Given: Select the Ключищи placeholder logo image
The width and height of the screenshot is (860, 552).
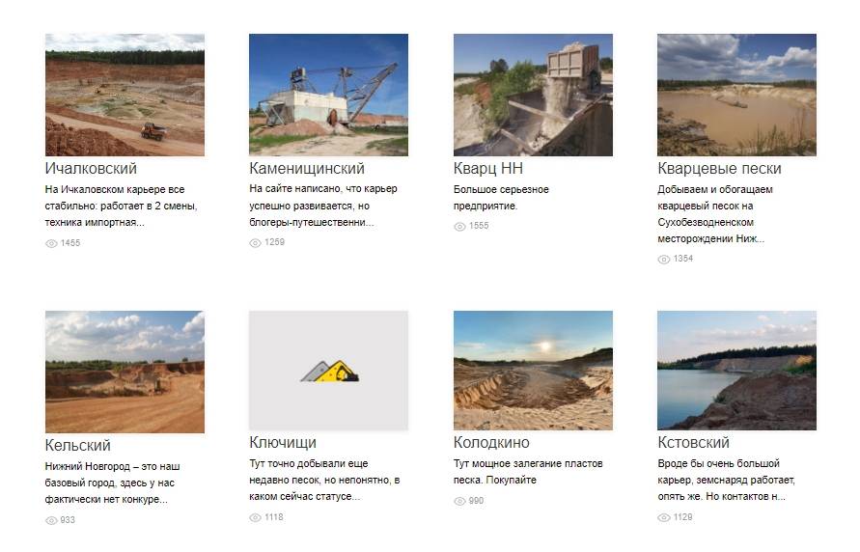Looking at the screenshot, I should click(x=328, y=371).
